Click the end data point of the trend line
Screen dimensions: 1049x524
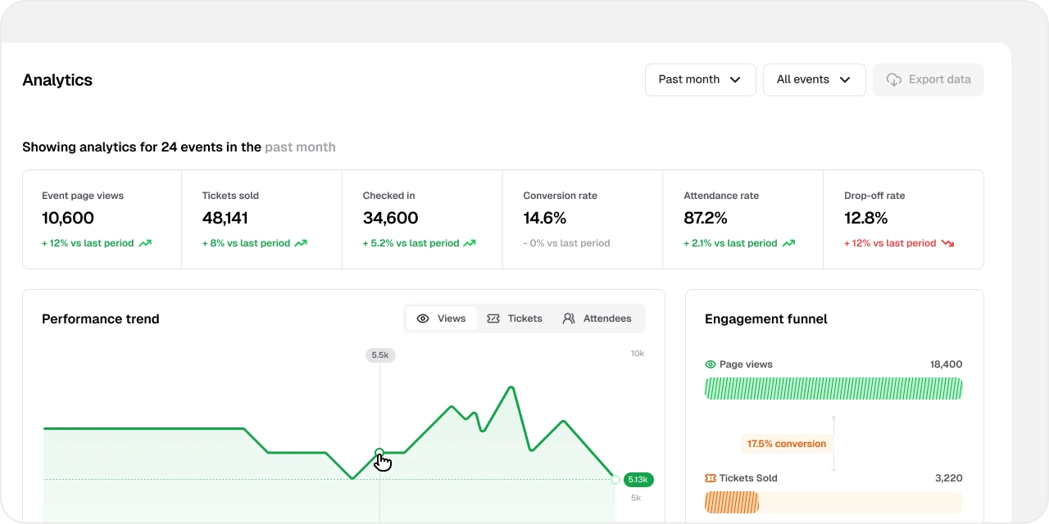(x=615, y=480)
